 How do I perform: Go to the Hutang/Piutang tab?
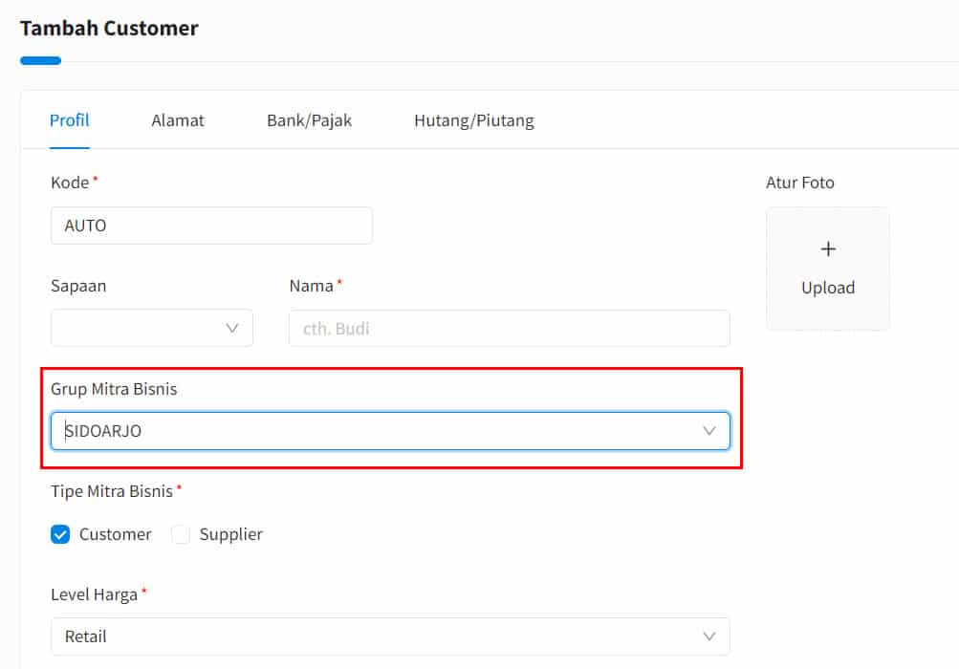(474, 120)
